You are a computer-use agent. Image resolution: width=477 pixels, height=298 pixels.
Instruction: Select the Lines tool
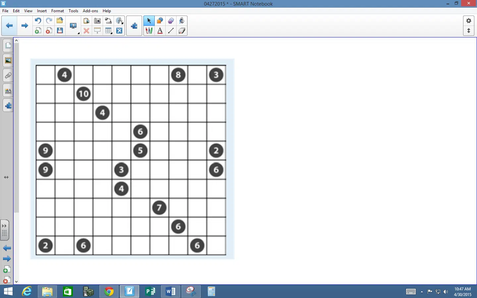(x=171, y=31)
